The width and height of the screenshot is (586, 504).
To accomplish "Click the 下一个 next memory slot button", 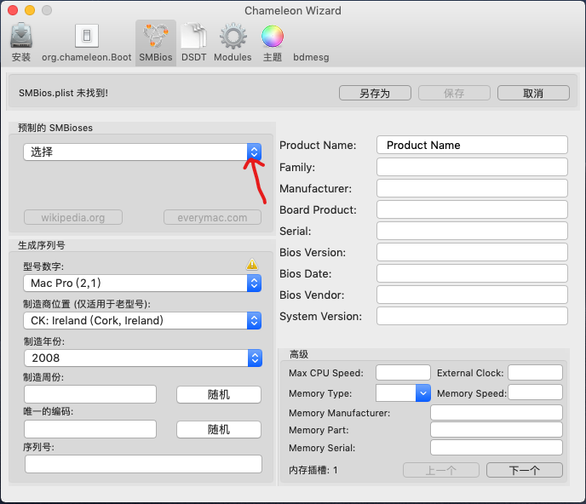I will tap(525, 470).
